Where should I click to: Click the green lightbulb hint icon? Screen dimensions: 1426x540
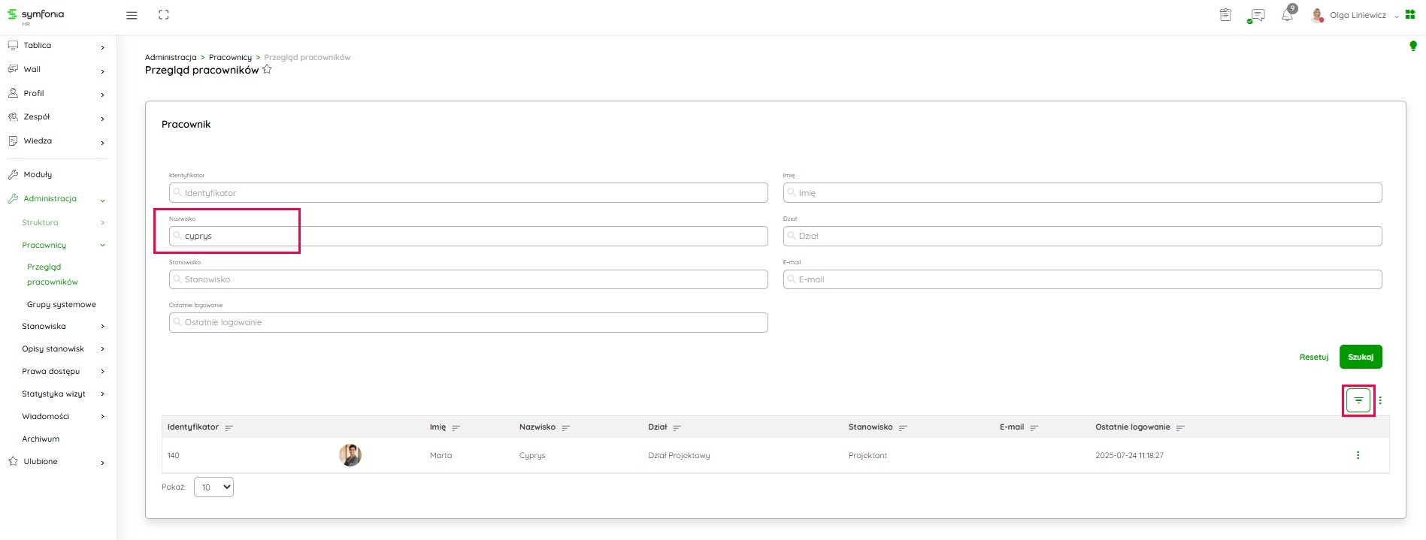tap(1412, 47)
